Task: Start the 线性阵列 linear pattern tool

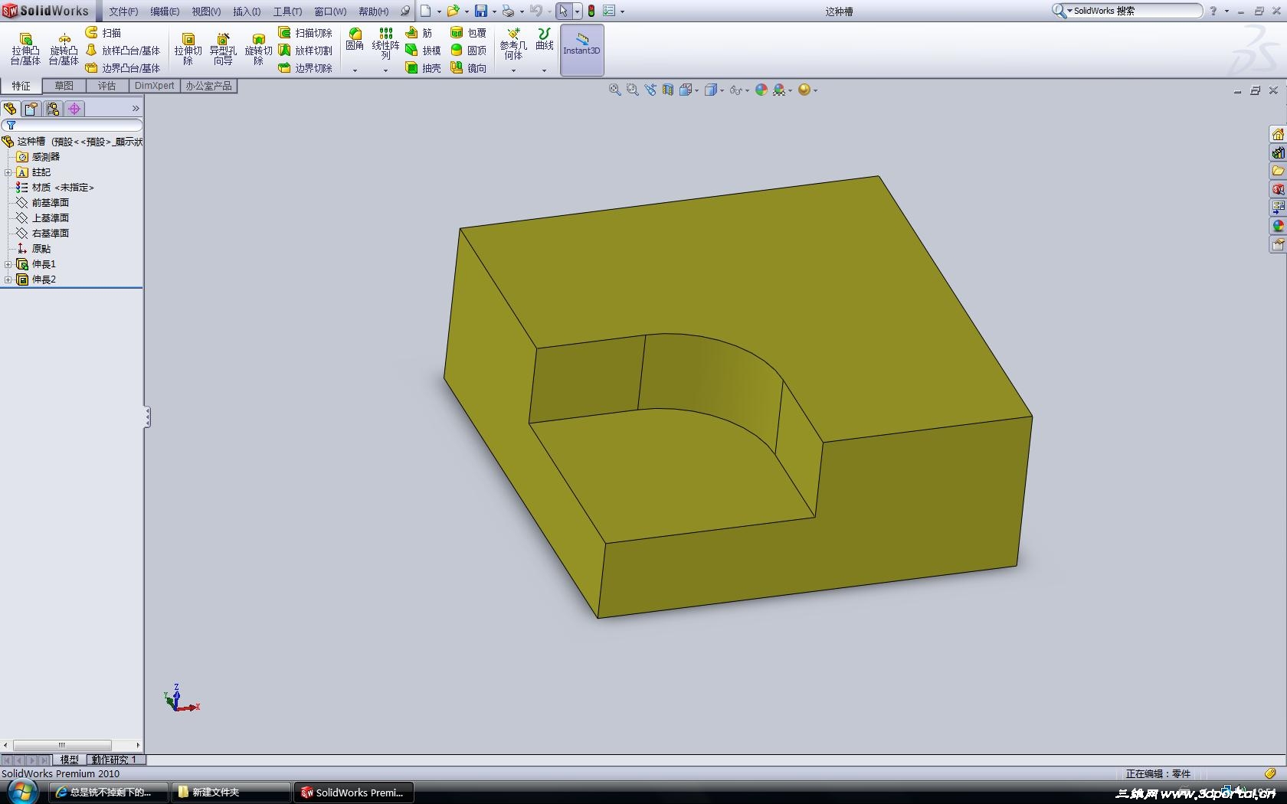Action: point(385,44)
